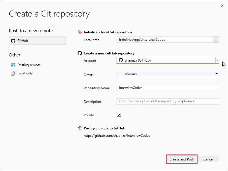The height and width of the screenshot is (171, 228).
Task: Click GitHub logo beside Create new GitHub repository
Action: click(80, 53)
